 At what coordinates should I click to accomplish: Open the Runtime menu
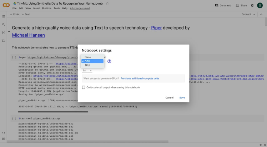[x=47, y=8]
